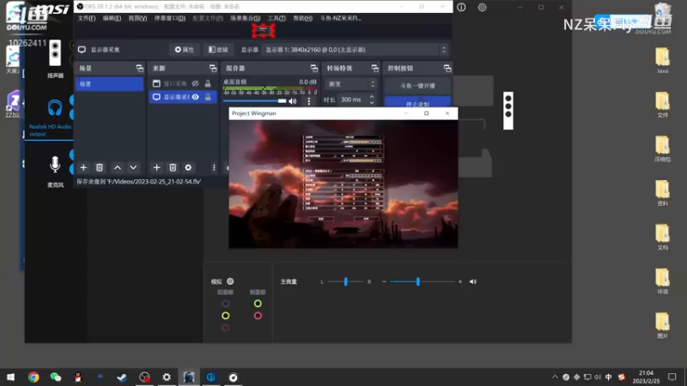The width and height of the screenshot is (687, 386).
Task: Open the notification center icon
Action: [x=672, y=377]
